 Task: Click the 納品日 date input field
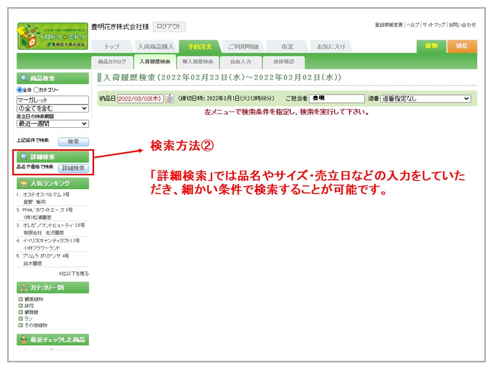pos(140,99)
